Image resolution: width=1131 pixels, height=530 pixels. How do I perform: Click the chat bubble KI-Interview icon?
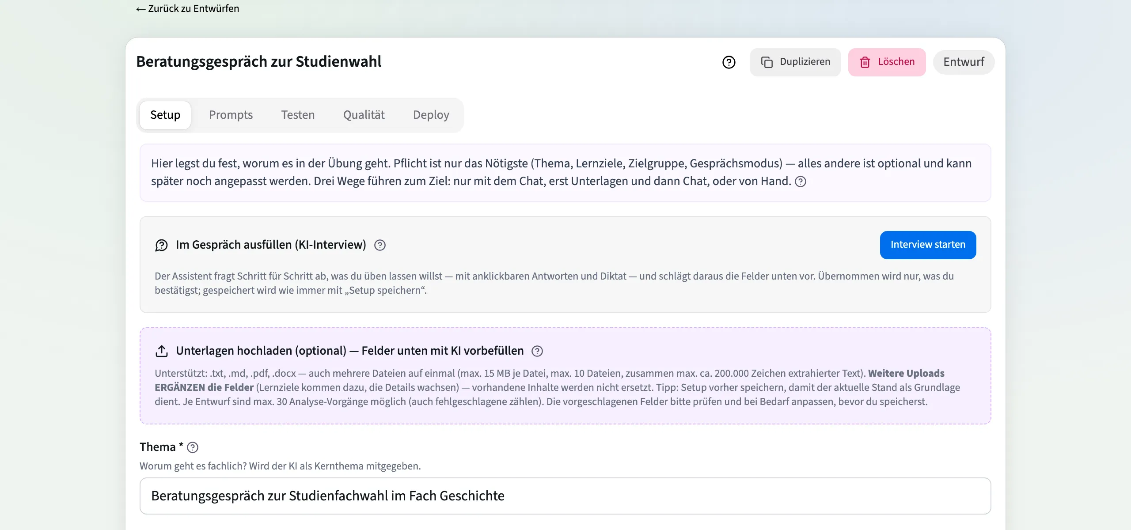pos(162,245)
